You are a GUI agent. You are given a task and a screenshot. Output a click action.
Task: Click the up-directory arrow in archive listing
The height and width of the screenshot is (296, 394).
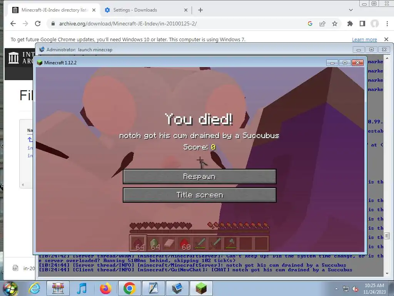30,139
